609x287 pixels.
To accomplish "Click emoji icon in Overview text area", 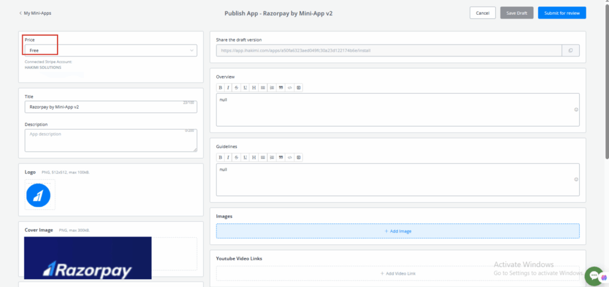I will pyautogui.click(x=576, y=109).
